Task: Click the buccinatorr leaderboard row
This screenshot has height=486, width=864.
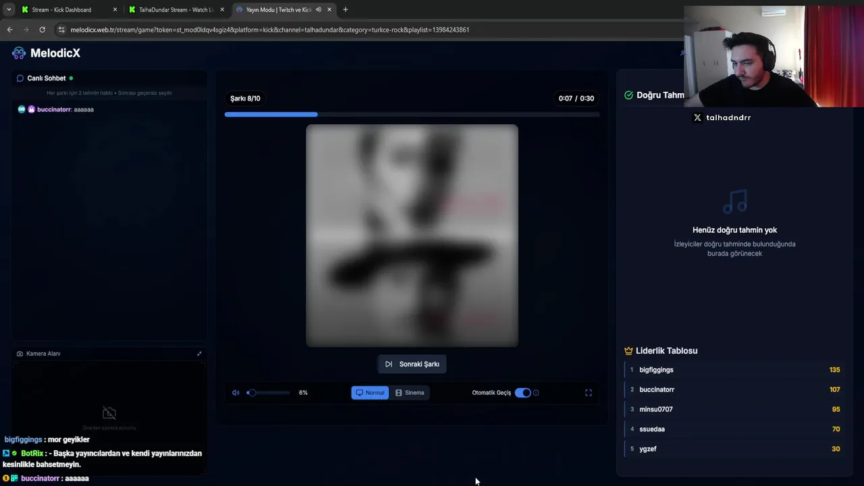Action: click(x=734, y=389)
